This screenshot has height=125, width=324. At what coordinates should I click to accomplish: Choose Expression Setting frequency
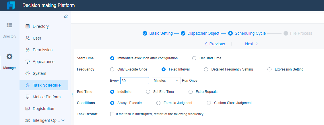point(269,69)
